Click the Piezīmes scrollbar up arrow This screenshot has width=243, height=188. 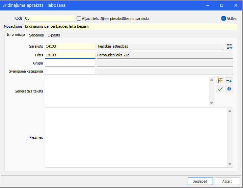pos(230,111)
